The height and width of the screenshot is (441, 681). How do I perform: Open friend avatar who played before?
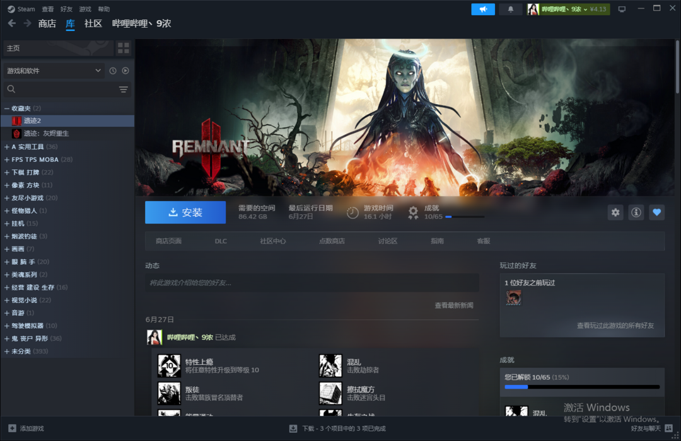(x=513, y=298)
